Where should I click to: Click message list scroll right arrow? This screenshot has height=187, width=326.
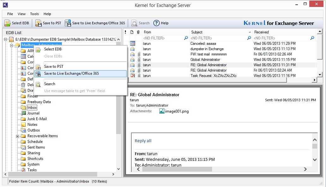[x=314, y=80]
